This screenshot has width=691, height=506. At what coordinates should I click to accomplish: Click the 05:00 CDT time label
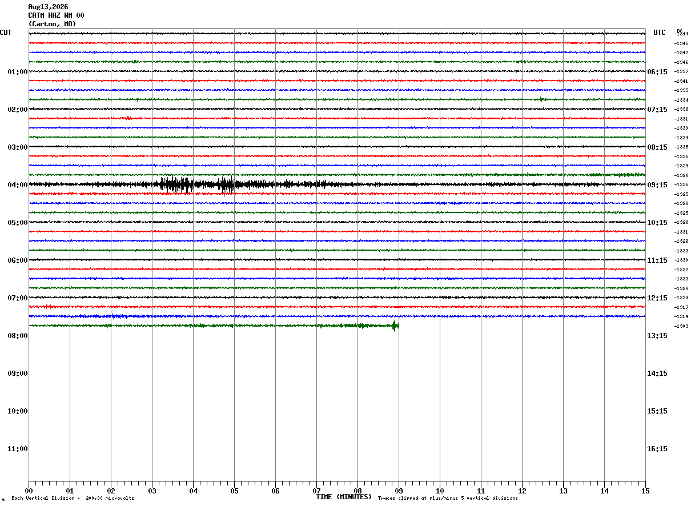coord(18,223)
